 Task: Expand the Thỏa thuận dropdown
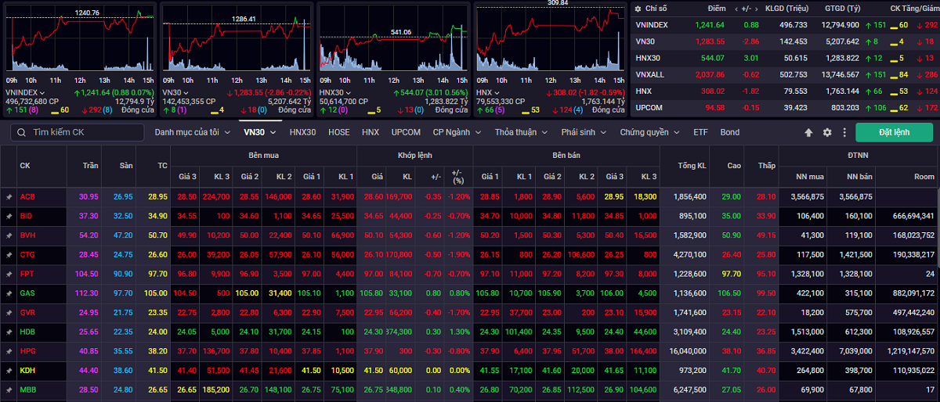521,133
